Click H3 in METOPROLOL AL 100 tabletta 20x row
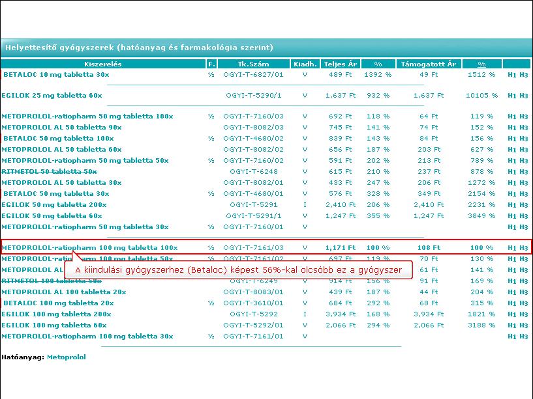 [523, 292]
